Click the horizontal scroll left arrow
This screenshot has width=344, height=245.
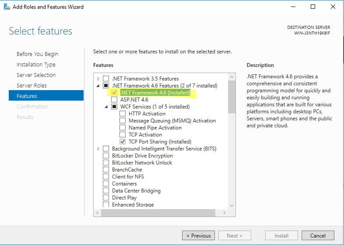(98, 213)
